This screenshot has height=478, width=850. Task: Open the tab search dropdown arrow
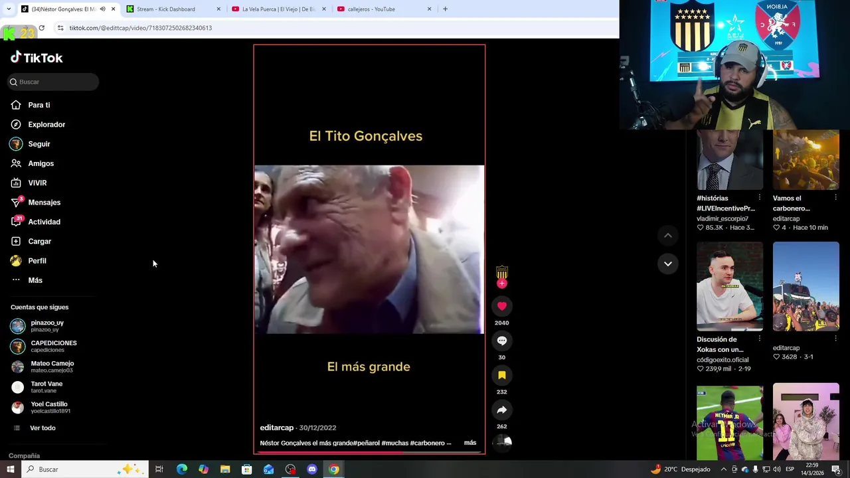click(7, 9)
